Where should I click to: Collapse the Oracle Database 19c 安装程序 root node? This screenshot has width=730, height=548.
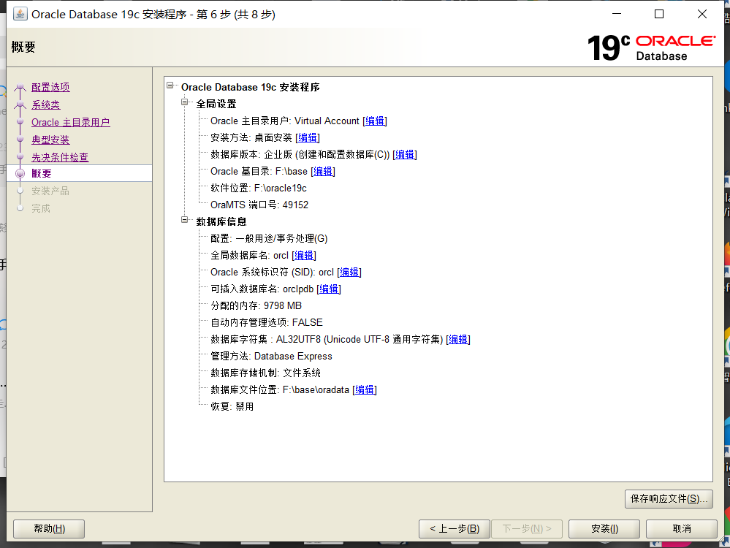pyautogui.click(x=170, y=85)
